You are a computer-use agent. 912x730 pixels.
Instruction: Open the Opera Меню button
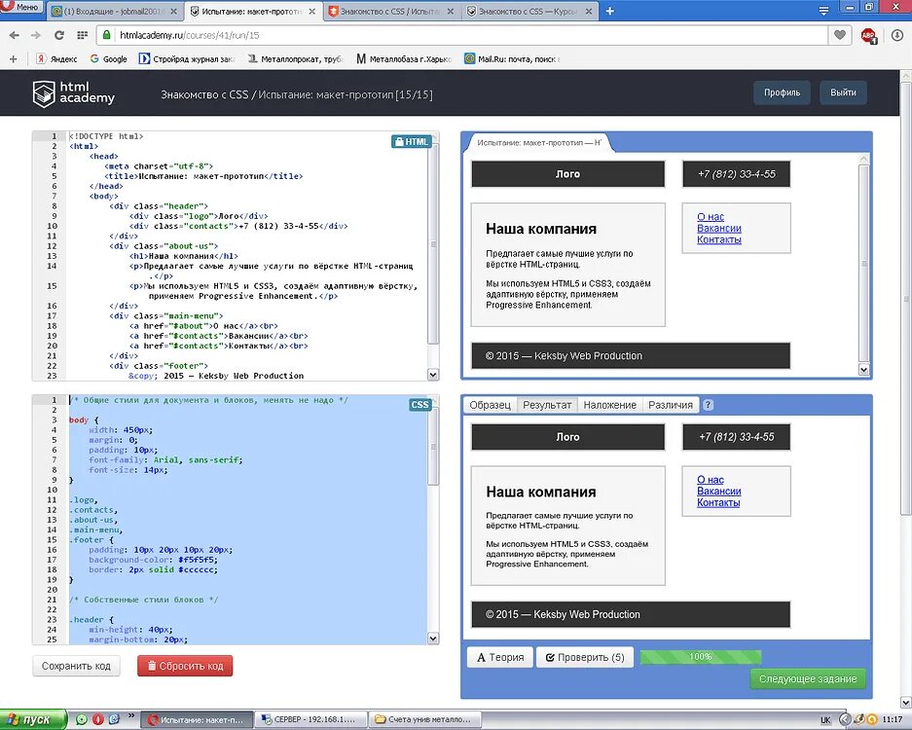[x=21, y=8]
